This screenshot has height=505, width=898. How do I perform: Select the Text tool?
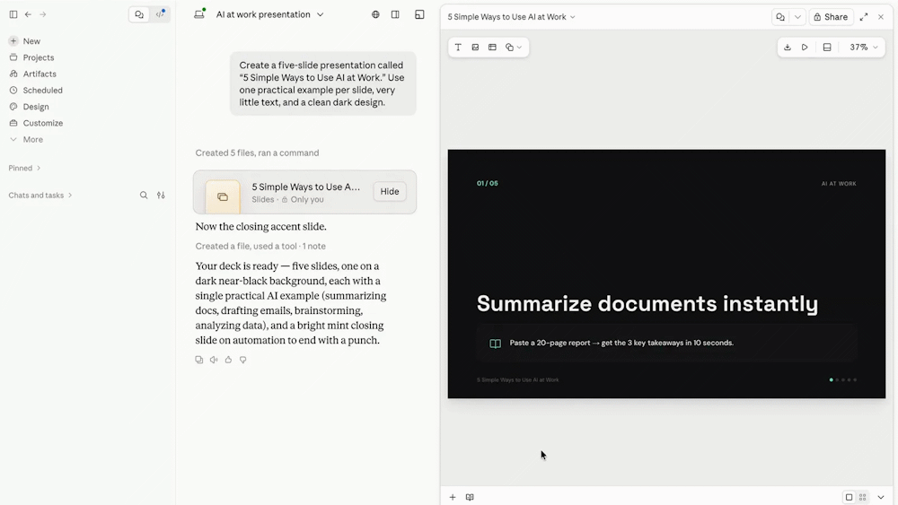[x=458, y=48]
